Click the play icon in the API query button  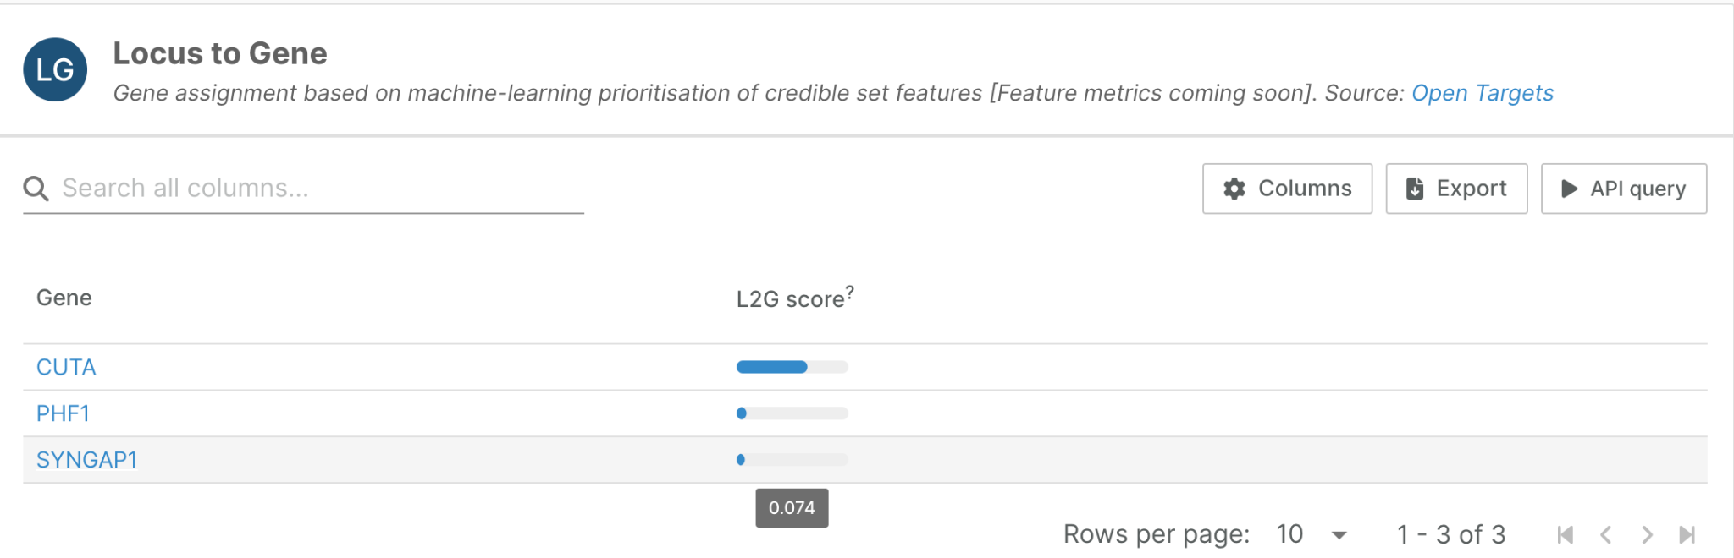pos(1569,189)
